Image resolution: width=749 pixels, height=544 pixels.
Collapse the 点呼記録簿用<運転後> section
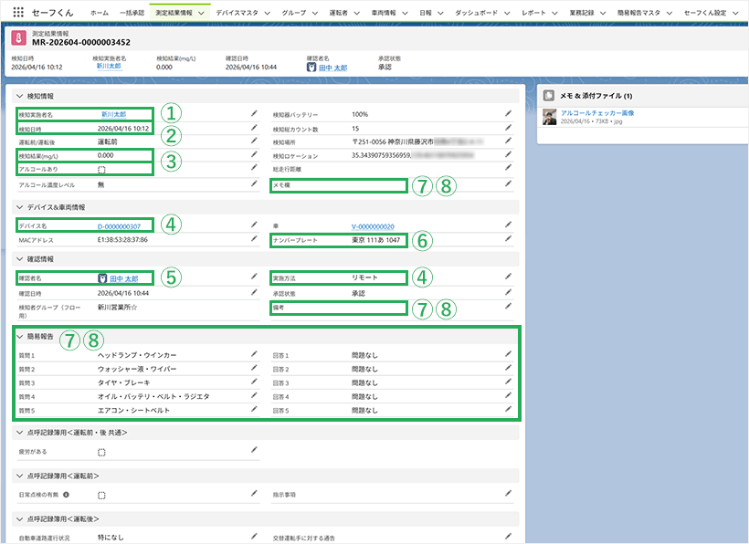pyautogui.click(x=19, y=518)
